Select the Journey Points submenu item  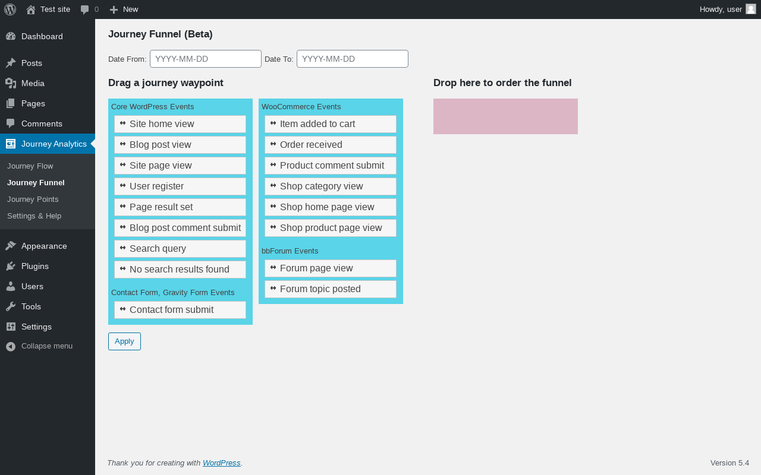coord(33,199)
